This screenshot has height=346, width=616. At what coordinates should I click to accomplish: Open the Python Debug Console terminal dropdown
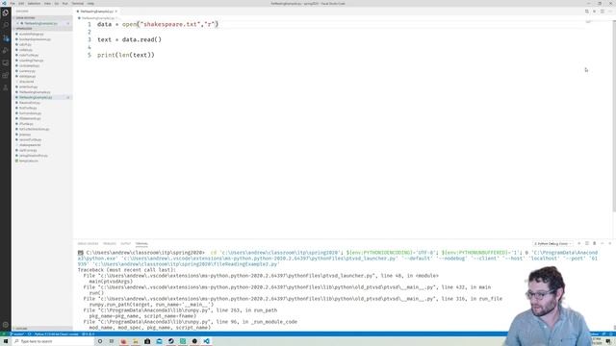coord(552,243)
